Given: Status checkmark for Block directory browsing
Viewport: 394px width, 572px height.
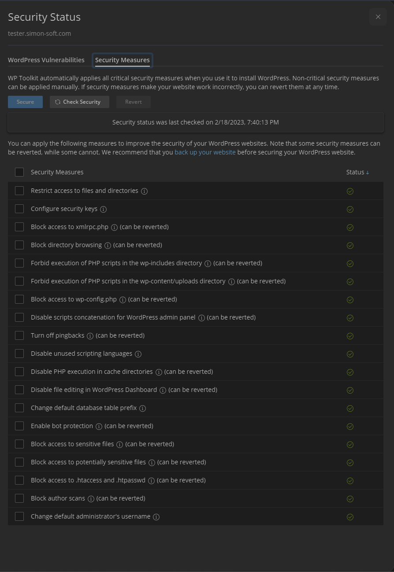Looking at the screenshot, I should click(350, 245).
